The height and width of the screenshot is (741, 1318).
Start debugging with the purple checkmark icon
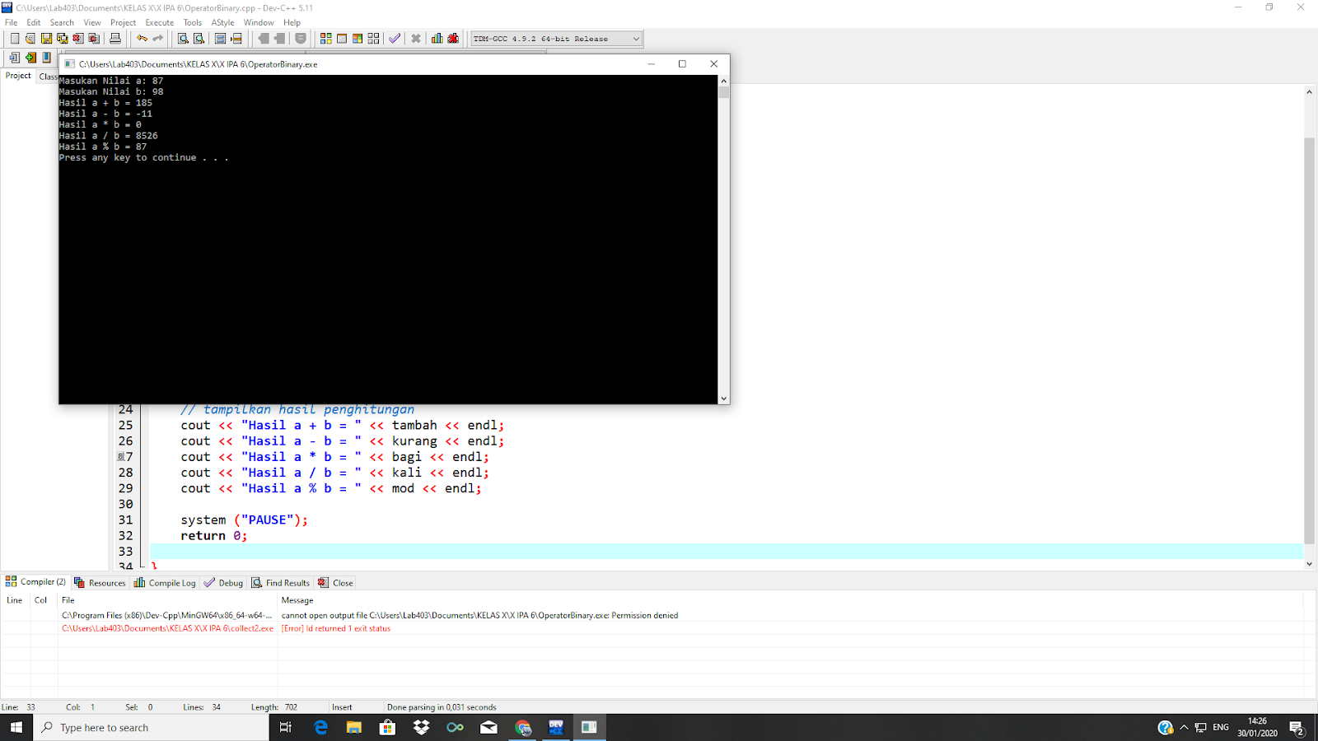pyautogui.click(x=395, y=39)
